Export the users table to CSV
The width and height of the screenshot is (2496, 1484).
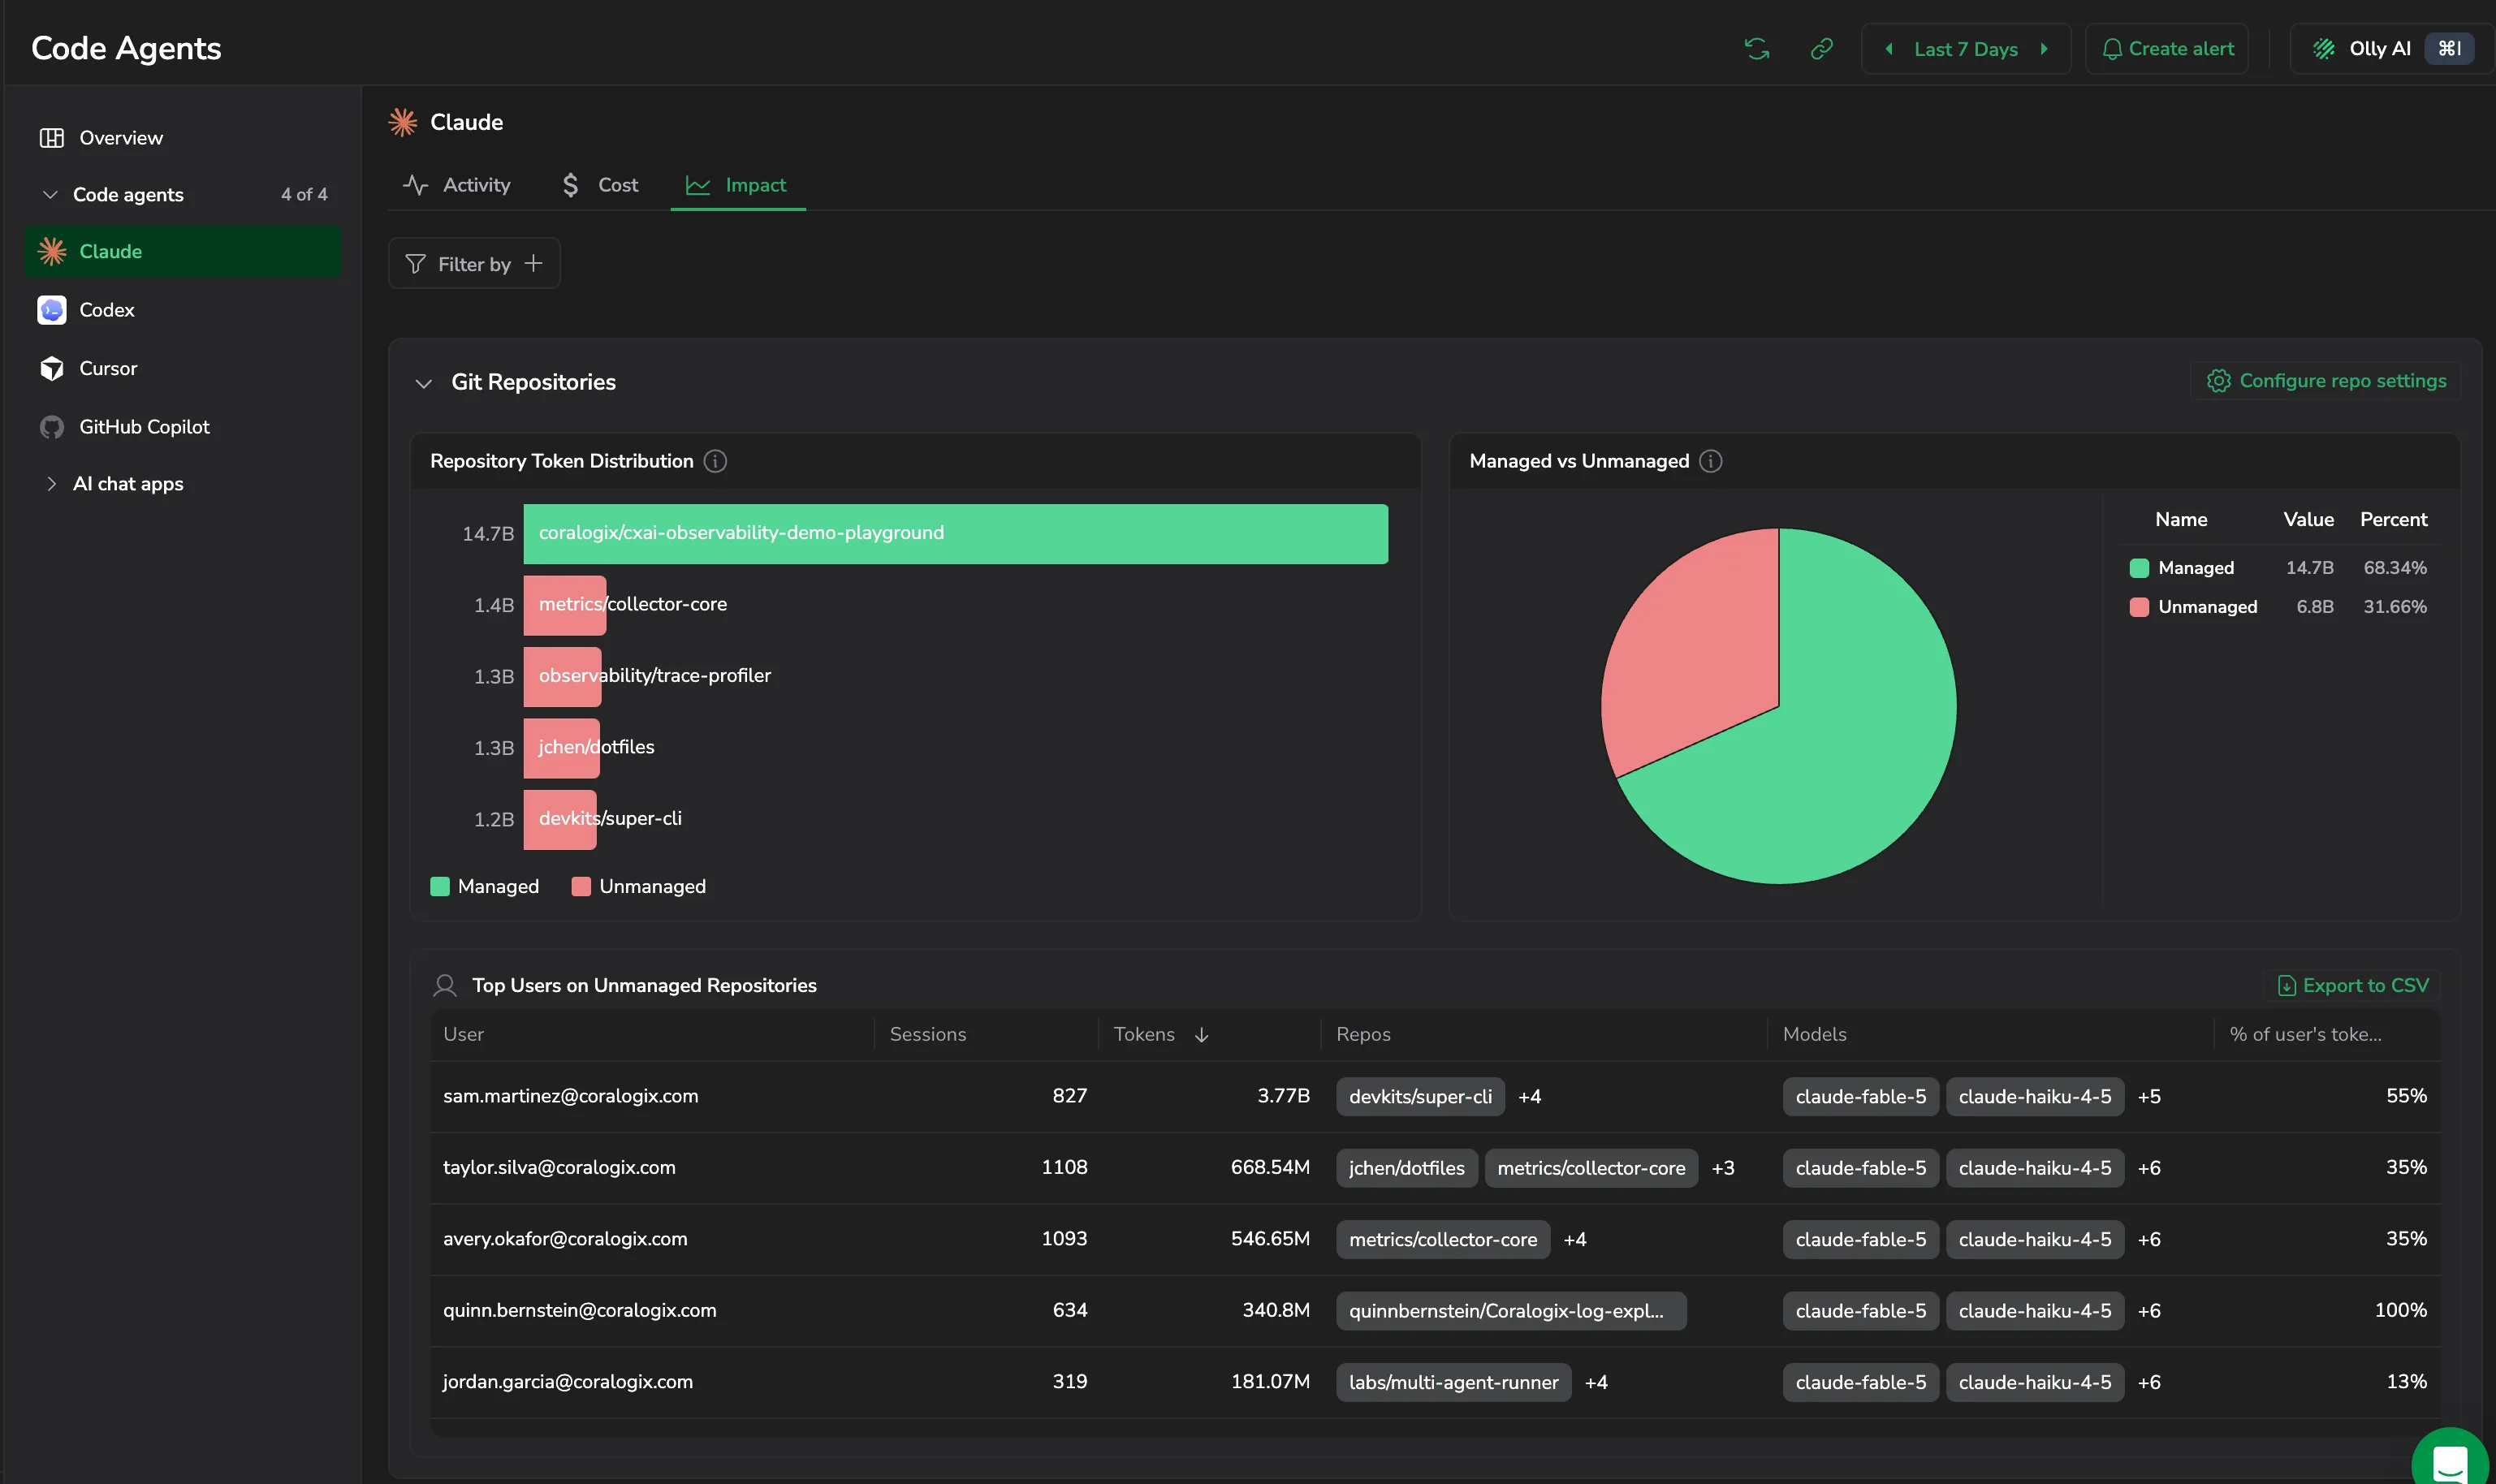[2352, 986]
